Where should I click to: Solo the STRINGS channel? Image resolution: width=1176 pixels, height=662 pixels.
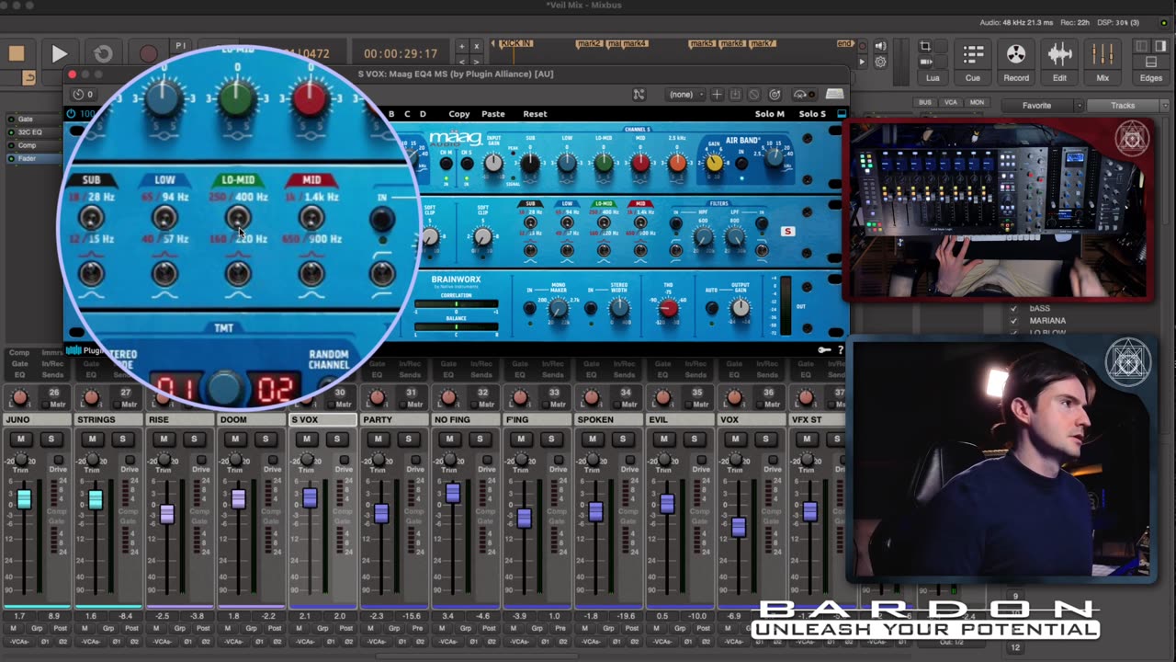pyautogui.click(x=122, y=439)
